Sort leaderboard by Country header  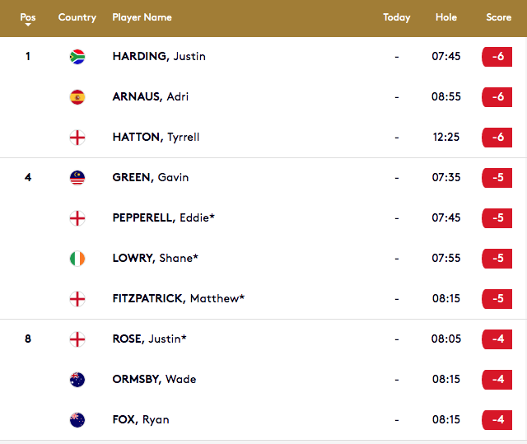77,17
